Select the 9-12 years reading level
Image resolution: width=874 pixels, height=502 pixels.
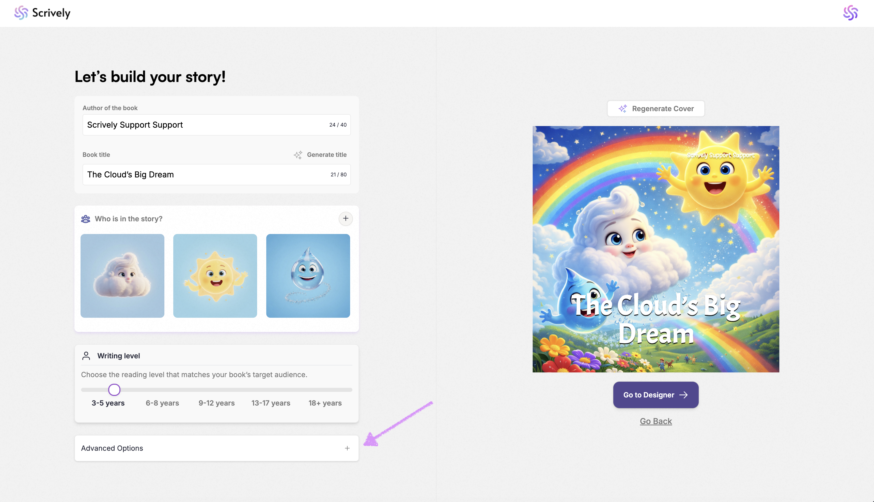(216, 403)
